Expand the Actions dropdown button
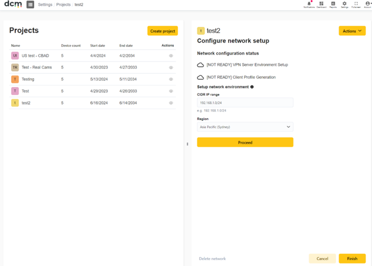 click(352, 31)
